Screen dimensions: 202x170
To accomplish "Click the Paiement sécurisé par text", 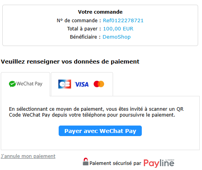I will point(115,163).
